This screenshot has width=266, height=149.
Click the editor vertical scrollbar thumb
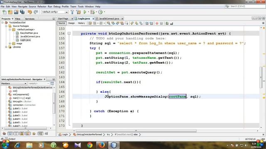[x=261, y=77]
